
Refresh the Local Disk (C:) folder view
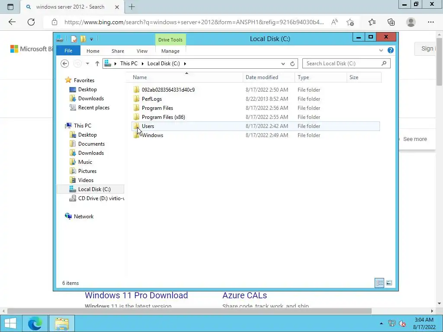(292, 64)
